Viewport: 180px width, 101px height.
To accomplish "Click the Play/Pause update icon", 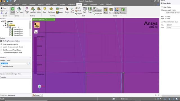I will [x=19, y=10].
